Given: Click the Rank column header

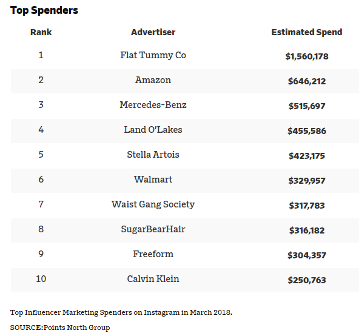Looking at the screenshot, I should click(41, 32).
